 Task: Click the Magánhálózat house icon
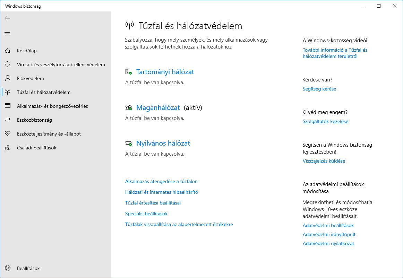(x=129, y=107)
